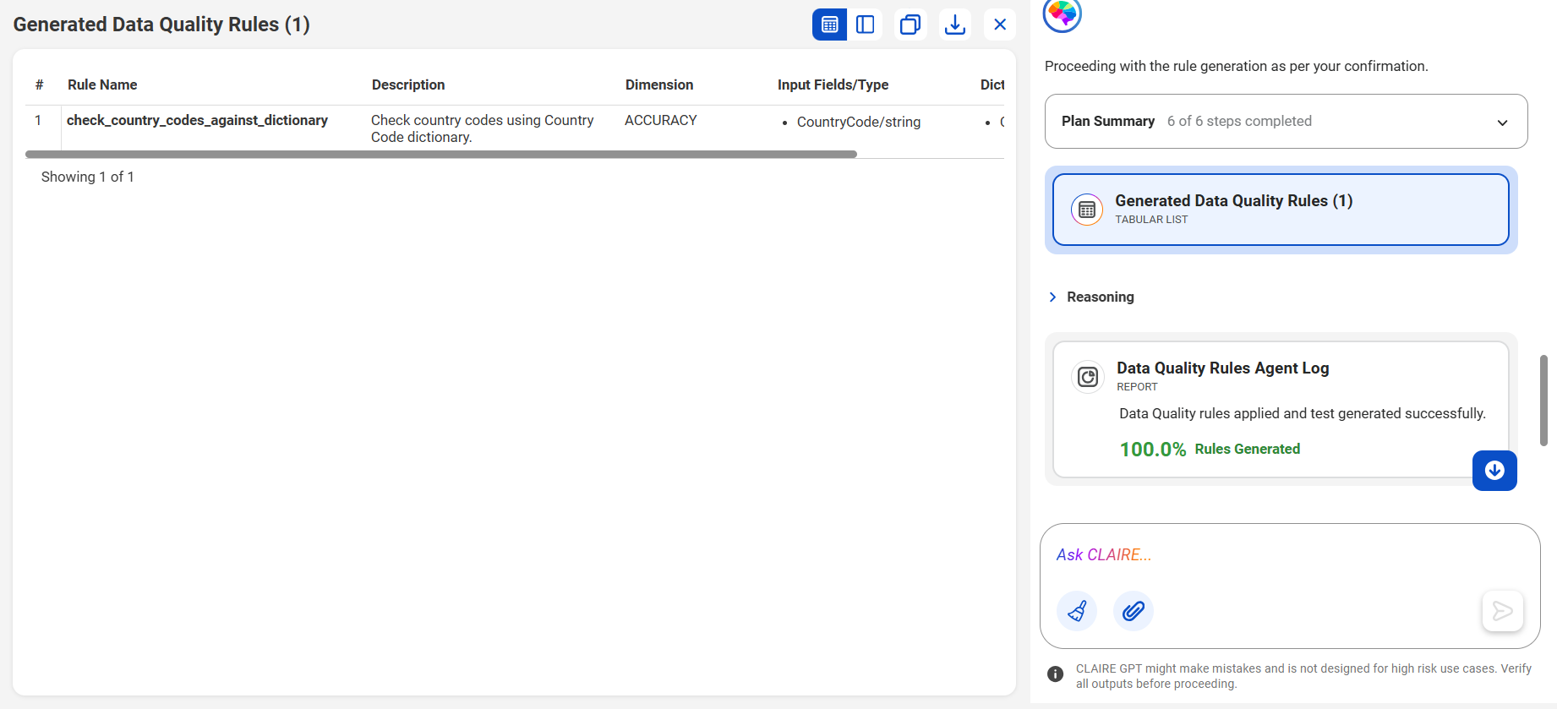Screen dimensions: 1557x709
Task: Click the '#' column header
Action: click(x=39, y=85)
